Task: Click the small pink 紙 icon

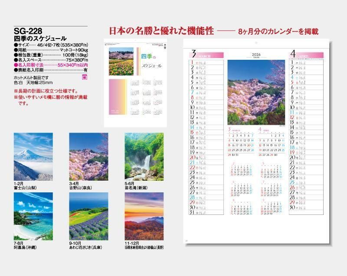Action: tap(85, 77)
